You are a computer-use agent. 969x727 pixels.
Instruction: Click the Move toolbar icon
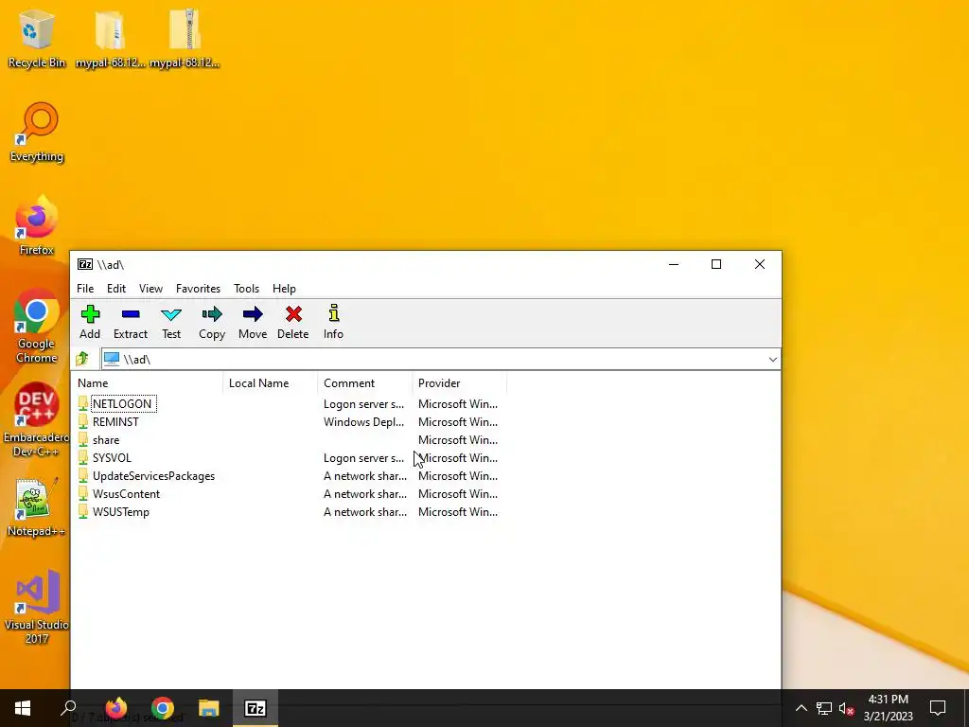[x=252, y=322]
